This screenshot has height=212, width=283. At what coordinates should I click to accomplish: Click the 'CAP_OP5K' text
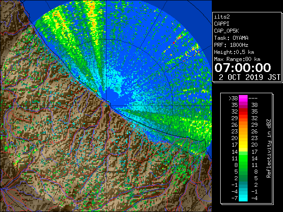pyautogui.click(x=226, y=31)
